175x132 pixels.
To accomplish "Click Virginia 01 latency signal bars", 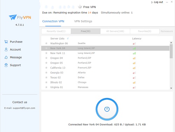I will [134, 87].
